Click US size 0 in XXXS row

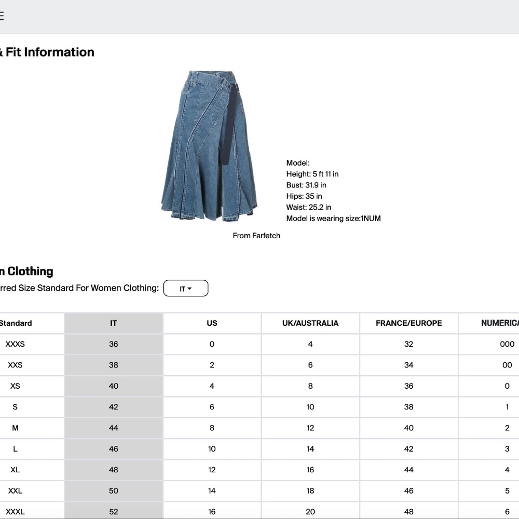pos(212,344)
